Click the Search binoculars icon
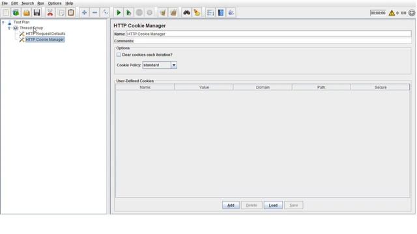 (x=186, y=12)
